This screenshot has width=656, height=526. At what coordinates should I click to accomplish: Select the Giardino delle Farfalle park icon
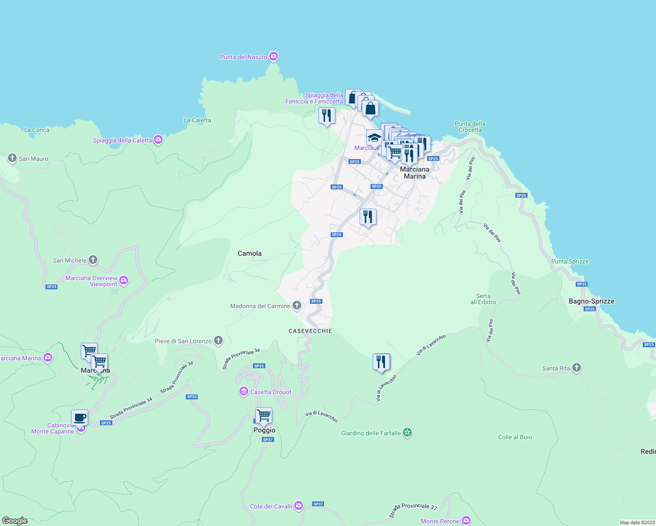click(407, 433)
